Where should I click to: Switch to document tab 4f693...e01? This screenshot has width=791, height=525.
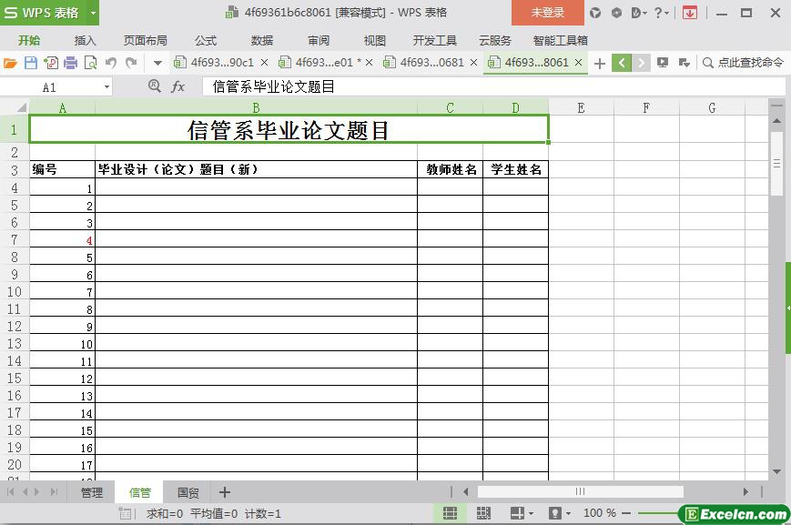pyautogui.click(x=319, y=63)
